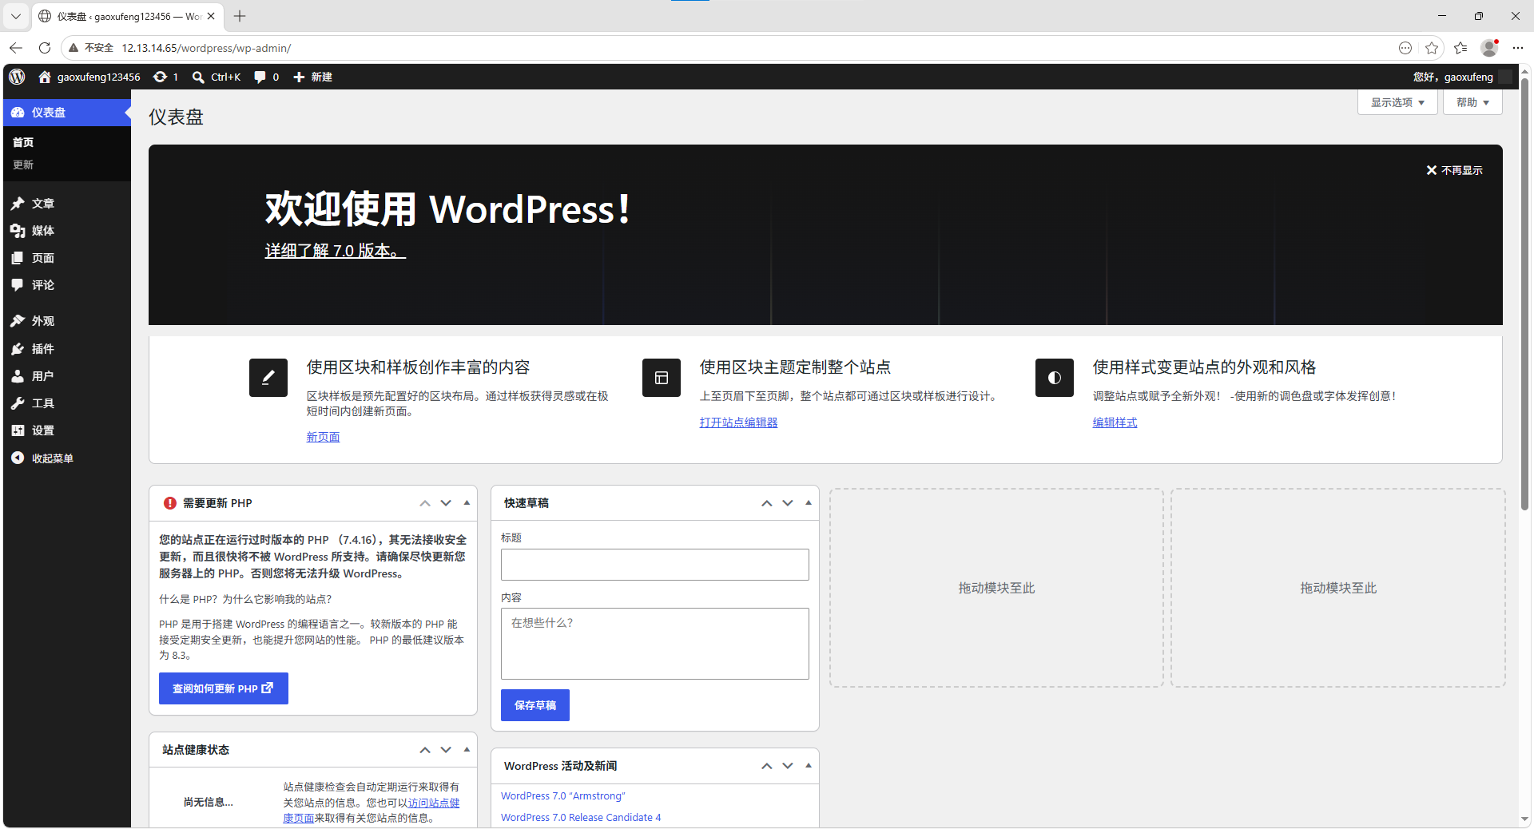Open 编辑样式 link
1534x829 pixels.
point(1115,422)
